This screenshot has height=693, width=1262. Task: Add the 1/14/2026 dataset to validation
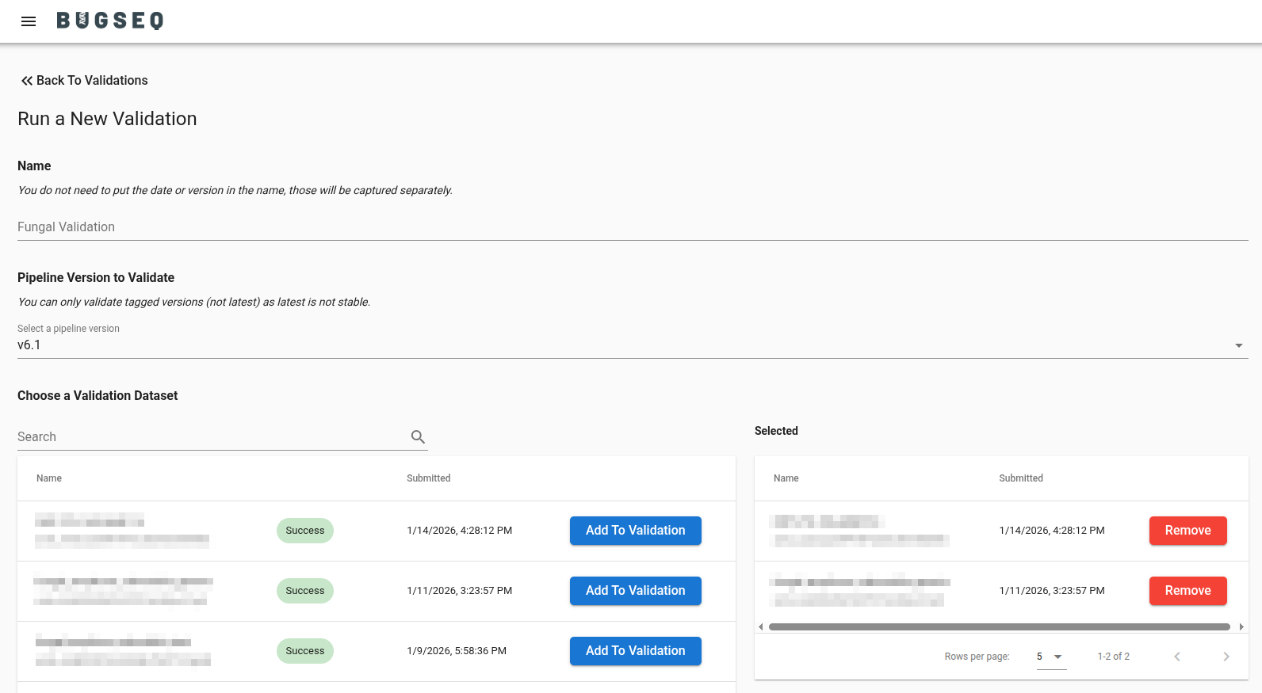pos(635,531)
